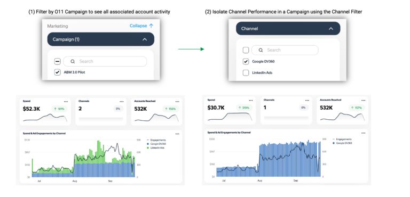Image resolution: width=410 pixels, height=197 pixels.
Task: Click the 101% spend change badge
Action: pyautogui.click(x=59, y=109)
